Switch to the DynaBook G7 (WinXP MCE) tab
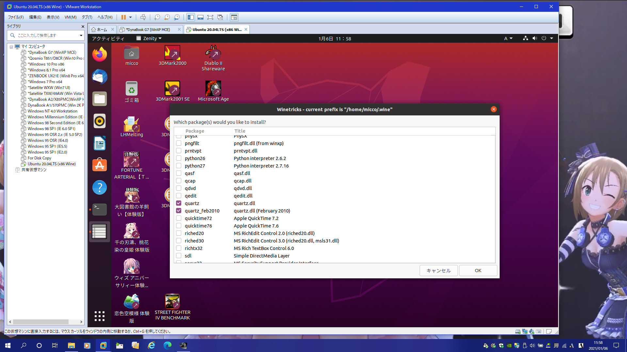Image resolution: width=627 pixels, height=352 pixels. click(148, 30)
